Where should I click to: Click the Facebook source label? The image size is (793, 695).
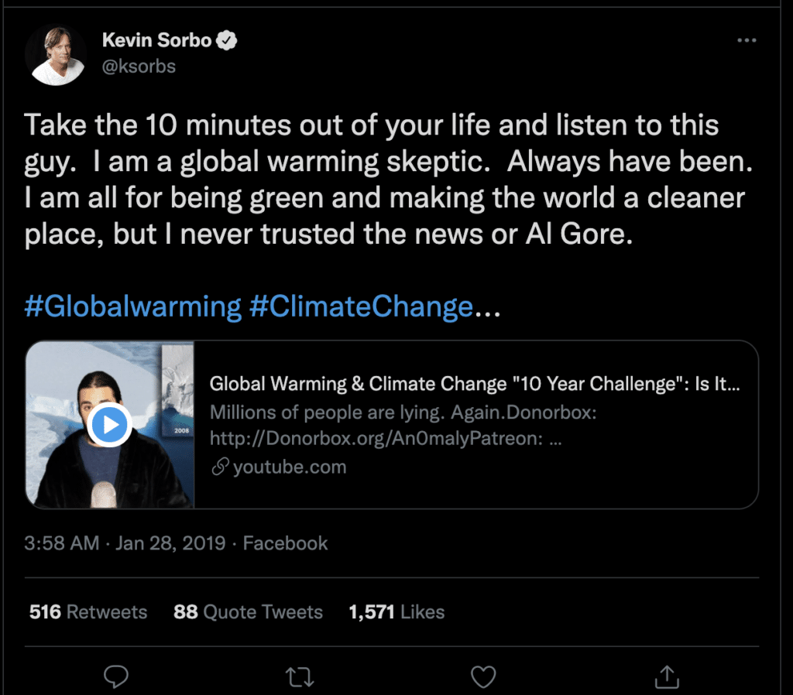click(x=285, y=543)
